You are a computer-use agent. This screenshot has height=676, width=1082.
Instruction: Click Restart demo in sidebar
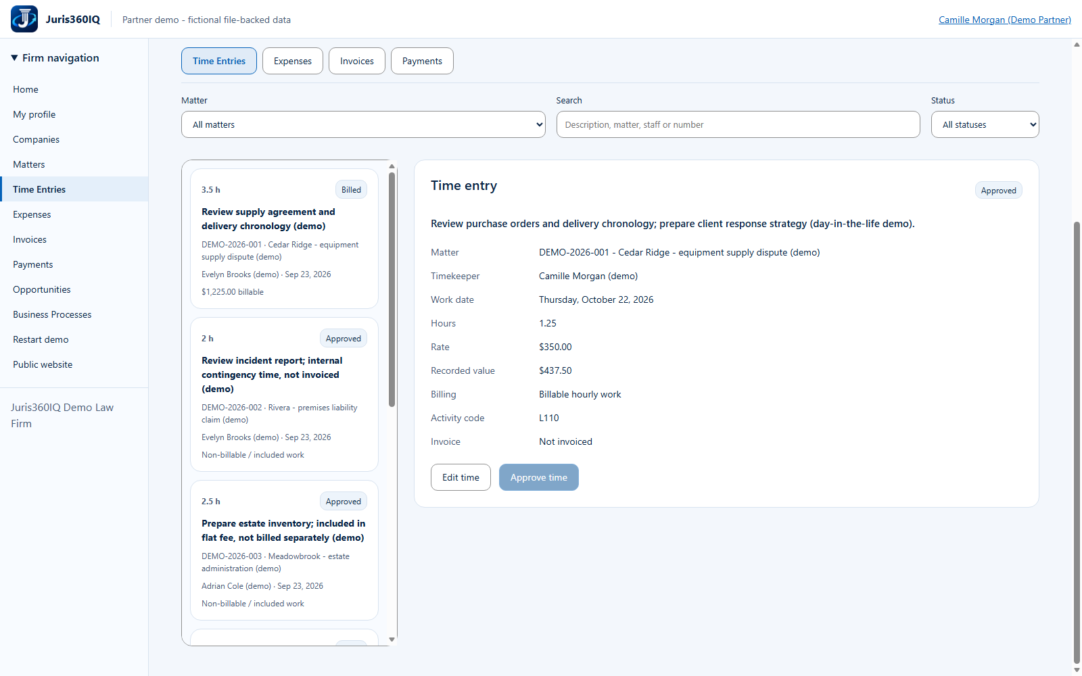click(x=74, y=339)
